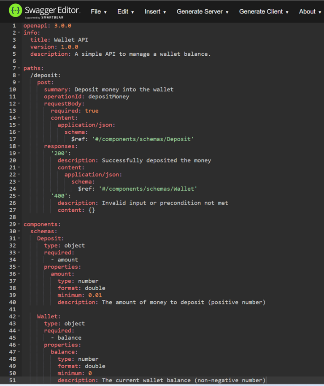This screenshot has width=324, height=386.
Task: Open the Edit menu
Action: pos(125,12)
